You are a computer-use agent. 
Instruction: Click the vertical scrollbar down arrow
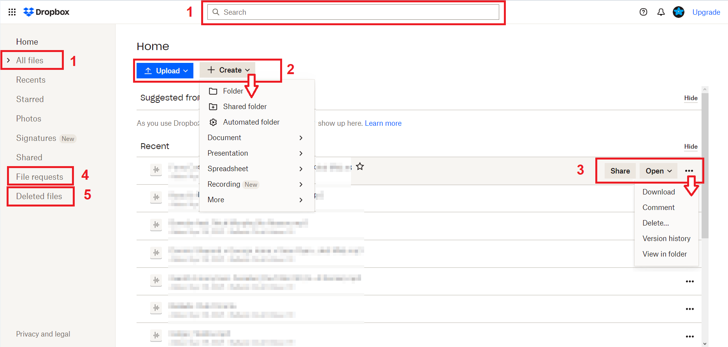705,344
